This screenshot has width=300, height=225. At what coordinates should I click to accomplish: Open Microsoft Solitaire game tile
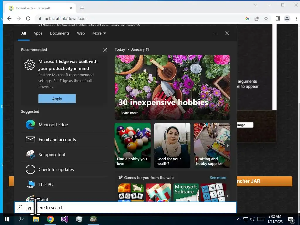[x=186, y=192]
